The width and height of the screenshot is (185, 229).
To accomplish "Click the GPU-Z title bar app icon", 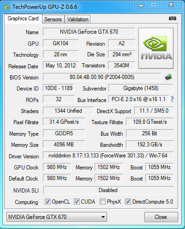I will click(7, 7).
